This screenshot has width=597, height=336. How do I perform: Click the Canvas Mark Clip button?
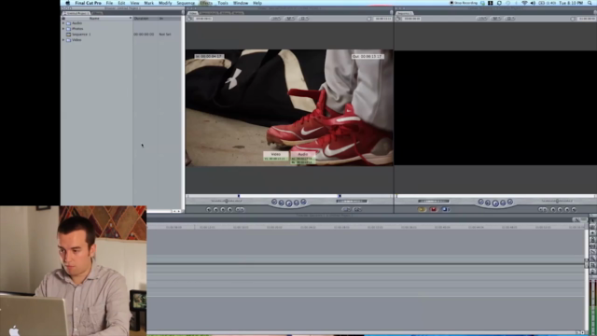[x=567, y=209]
